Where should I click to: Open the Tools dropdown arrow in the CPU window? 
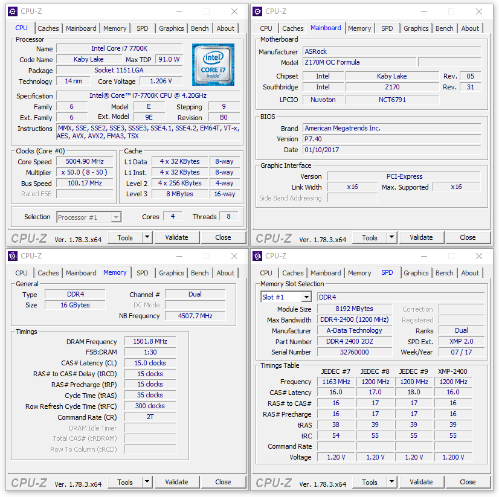click(147, 237)
